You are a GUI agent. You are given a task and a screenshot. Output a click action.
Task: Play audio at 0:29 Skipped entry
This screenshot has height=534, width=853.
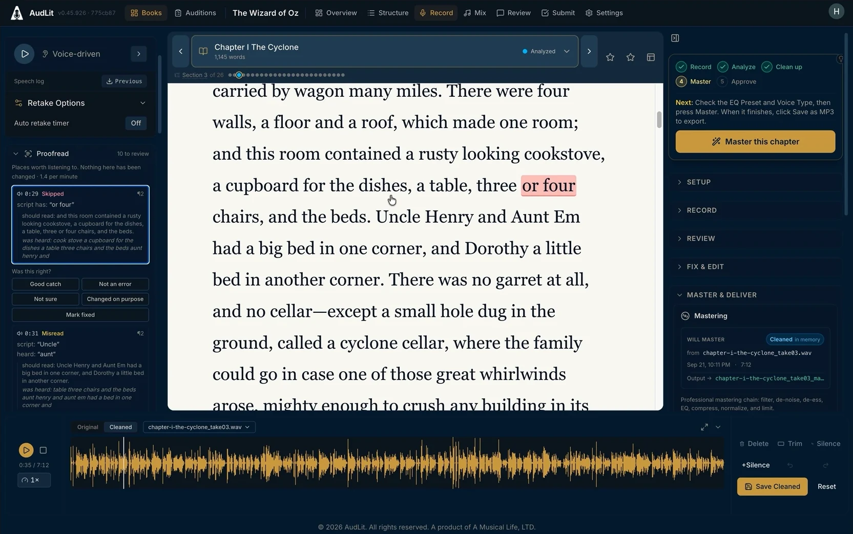[19, 194]
